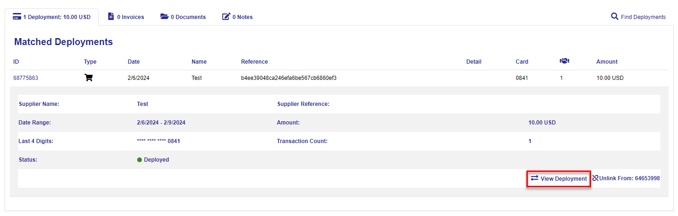The height and width of the screenshot is (216, 678).
Task: Click the Supplier Reference label
Action: [x=303, y=104]
